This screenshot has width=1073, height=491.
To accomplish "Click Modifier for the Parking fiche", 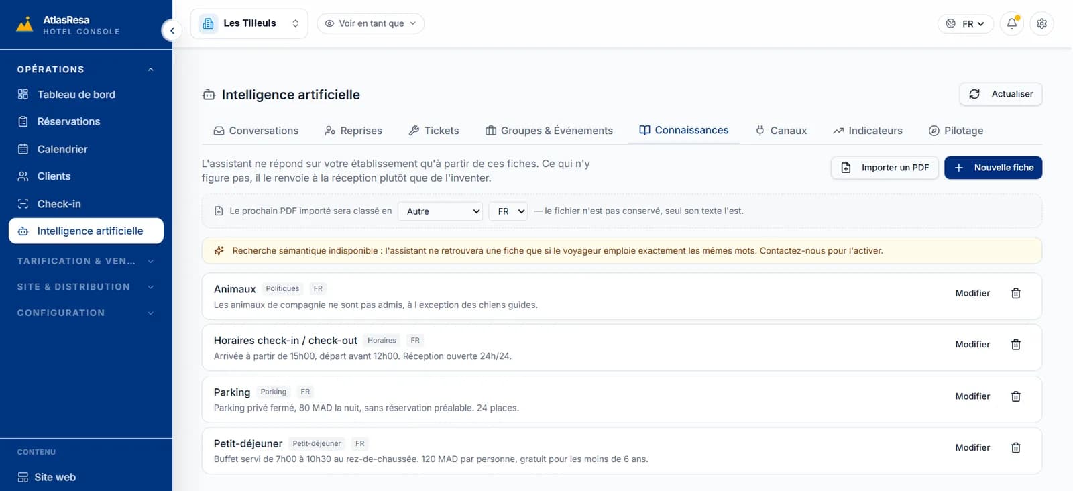I will (x=972, y=396).
